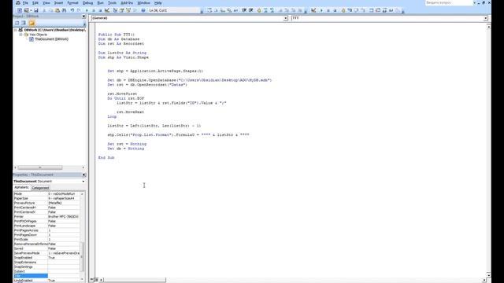Open the Window menu

(x=143, y=3)
